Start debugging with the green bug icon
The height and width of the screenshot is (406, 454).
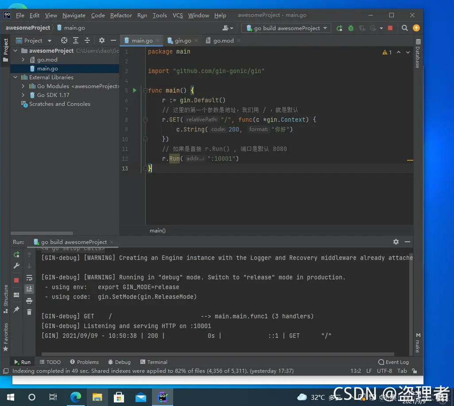click(351, 28)
